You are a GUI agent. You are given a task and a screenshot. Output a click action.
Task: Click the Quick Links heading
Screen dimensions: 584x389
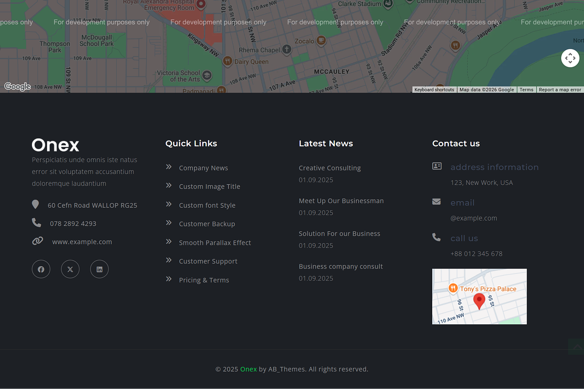(x=191, y=143)
